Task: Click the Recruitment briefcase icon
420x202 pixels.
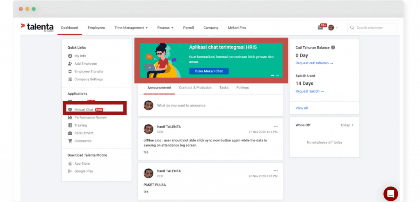Action: pyautogui.click(x=70, y=133)
